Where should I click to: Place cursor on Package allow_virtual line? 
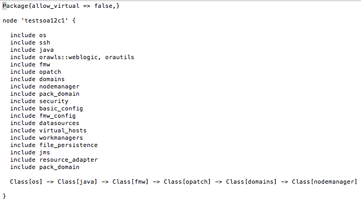61,6
